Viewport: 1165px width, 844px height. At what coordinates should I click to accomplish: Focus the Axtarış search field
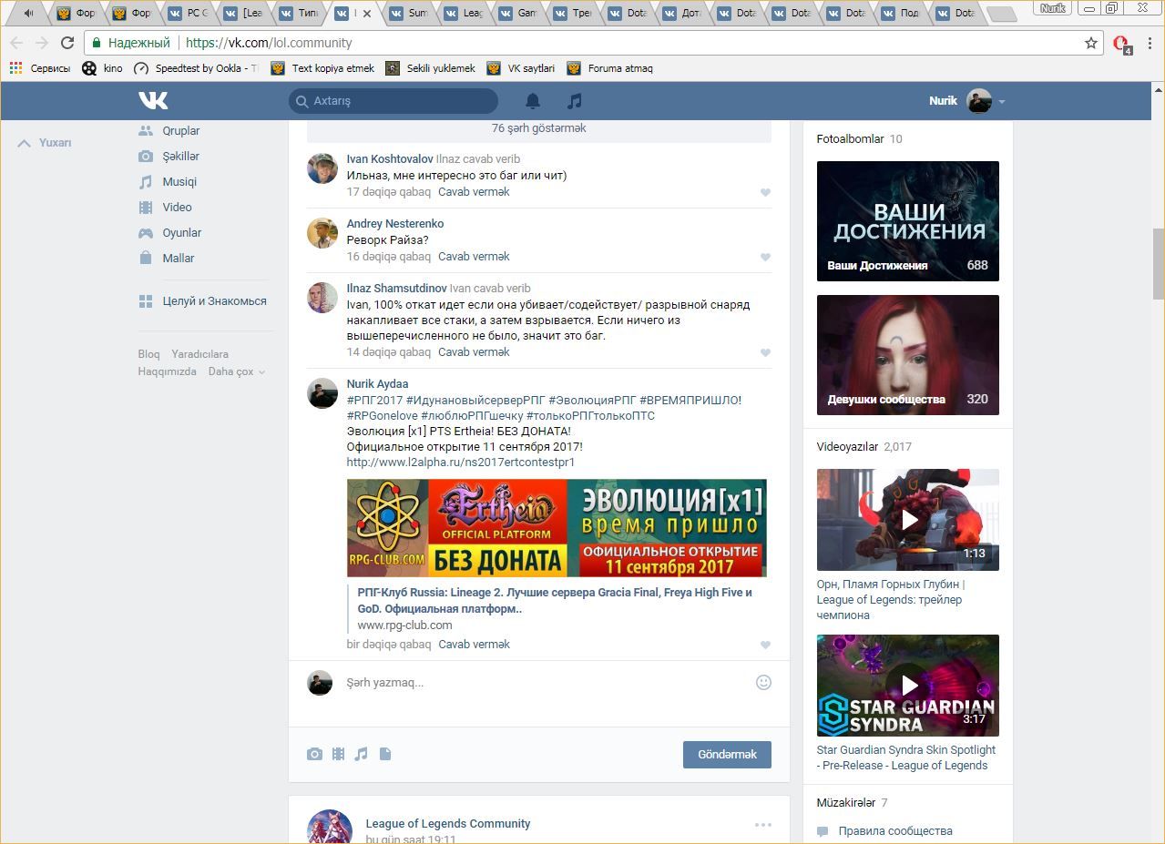point(393,101)
